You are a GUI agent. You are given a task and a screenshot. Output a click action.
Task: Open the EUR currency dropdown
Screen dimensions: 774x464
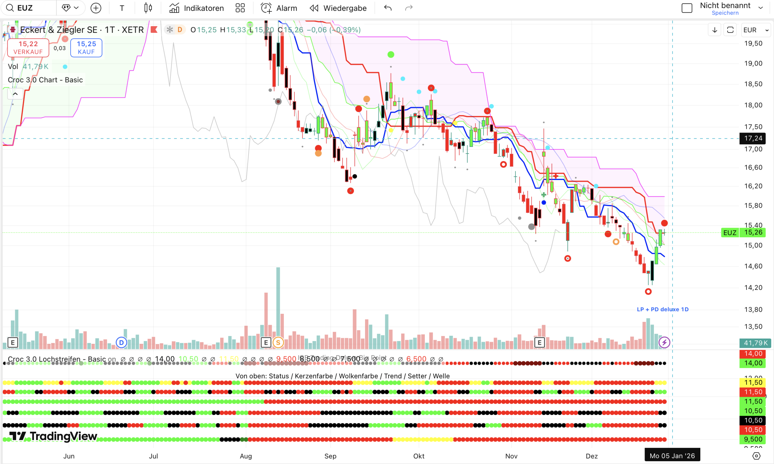click(x=755, y=30)
